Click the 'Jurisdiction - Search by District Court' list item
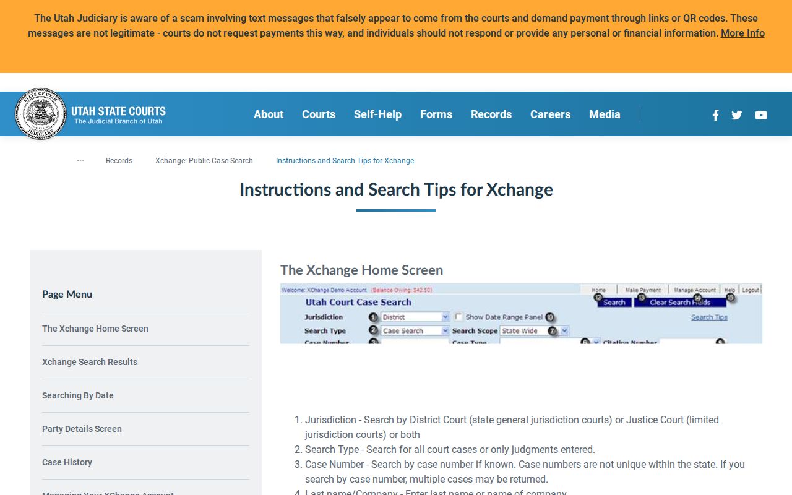This screenshot has width=792, height=495. [x=512, y=427]
